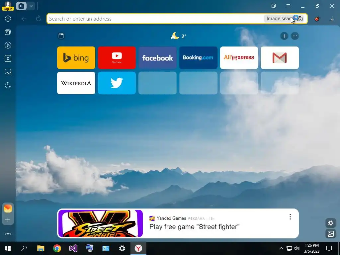Open the ladybug protection extension icon
This screenshot has width=340, height=255.
pyautogui.click(x=317, y=19)
